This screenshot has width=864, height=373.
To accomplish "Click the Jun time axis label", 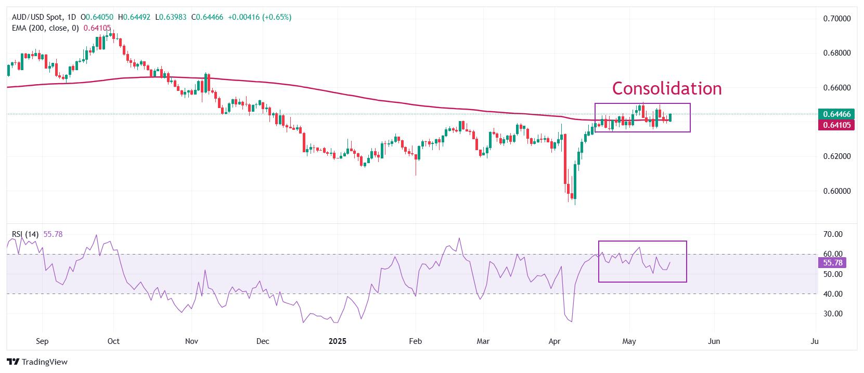I will [714, 341].
